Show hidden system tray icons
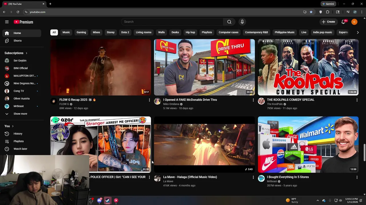The width and height of the screenshot is (366, 205). [x=317, y=200]
